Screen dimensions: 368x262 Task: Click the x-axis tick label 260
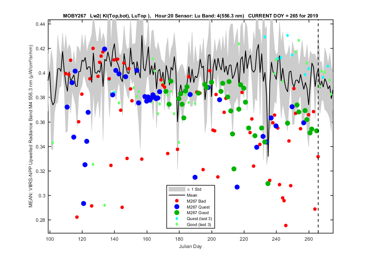309,239
